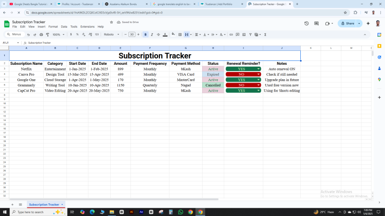Viewport: 385px width, 216px height.
Task: Open Google Maps side panel icon
Action: tap(379, 79)
